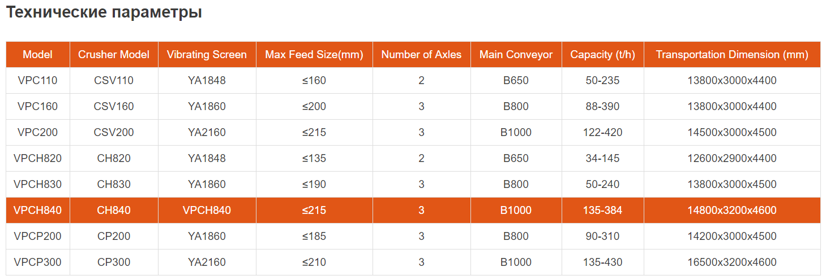The height and width of the screenshot is (280, 826).
Task: Select the 16500x3200x4600 dimension cell
Action: click(732, 262)
